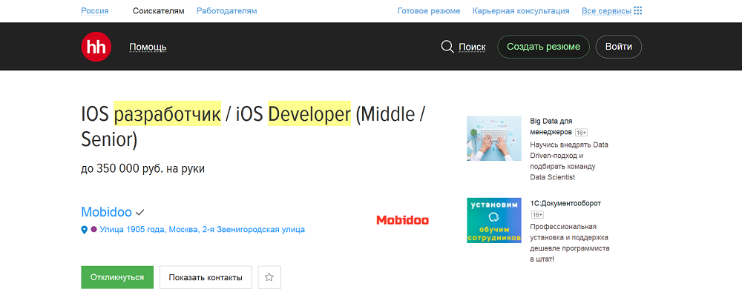Image resolution: width=742 pixels, height=298 pixels.
Task: Click the Войти button
Action: (x=619, y=47)
